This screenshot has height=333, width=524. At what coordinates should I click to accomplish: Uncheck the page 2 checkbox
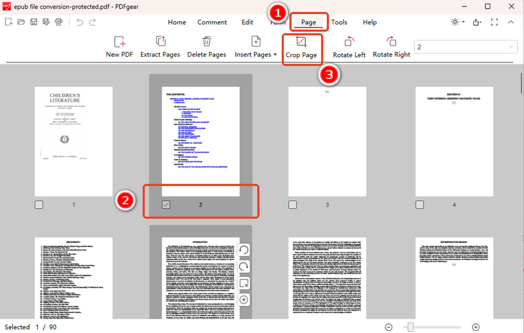(x=166, y=204)
